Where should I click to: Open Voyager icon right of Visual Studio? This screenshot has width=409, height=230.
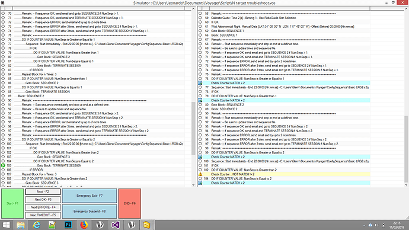(x=132, y=225)
